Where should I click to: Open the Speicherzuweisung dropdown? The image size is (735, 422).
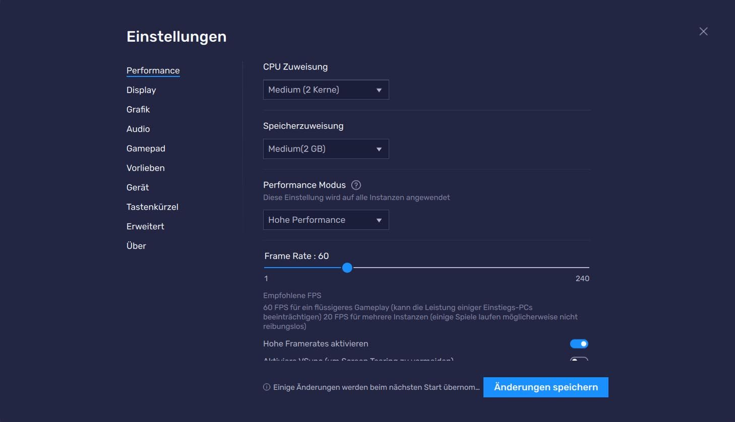[x=326, y=149]
